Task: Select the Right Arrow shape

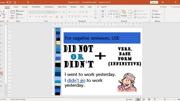Action: 111,14
